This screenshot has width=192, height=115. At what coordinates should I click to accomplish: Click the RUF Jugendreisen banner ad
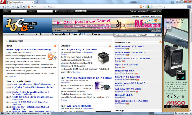tap(107, 25)
